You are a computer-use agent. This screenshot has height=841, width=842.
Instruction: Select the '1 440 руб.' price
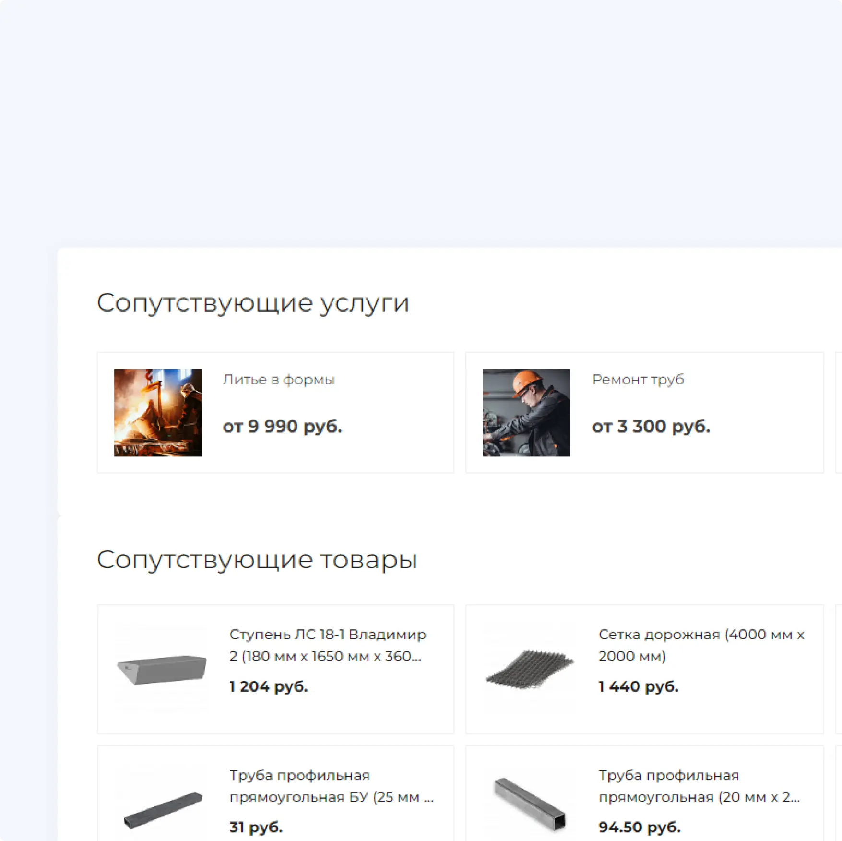[639, 686]
